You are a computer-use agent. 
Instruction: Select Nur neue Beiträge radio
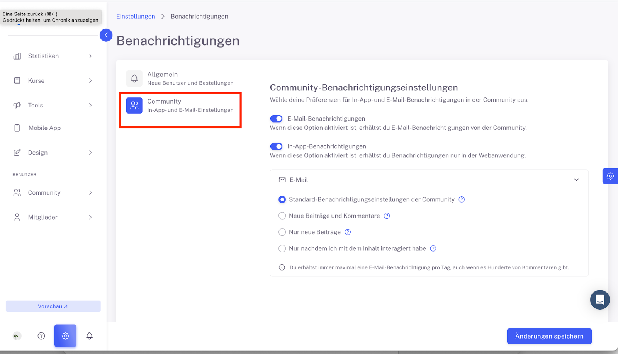pos(282,232)
